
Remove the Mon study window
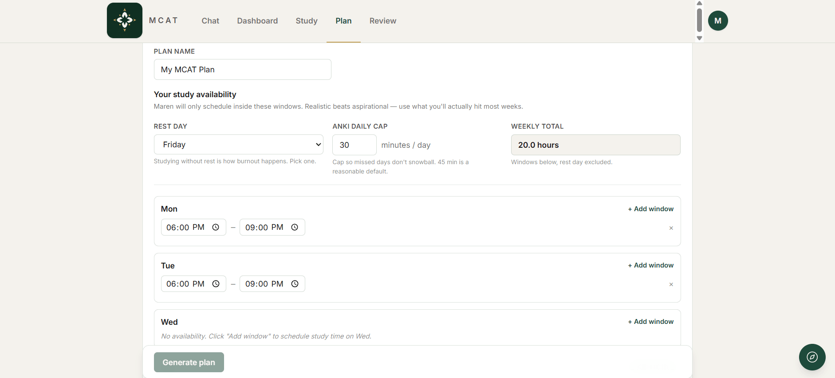click(671, 228)
